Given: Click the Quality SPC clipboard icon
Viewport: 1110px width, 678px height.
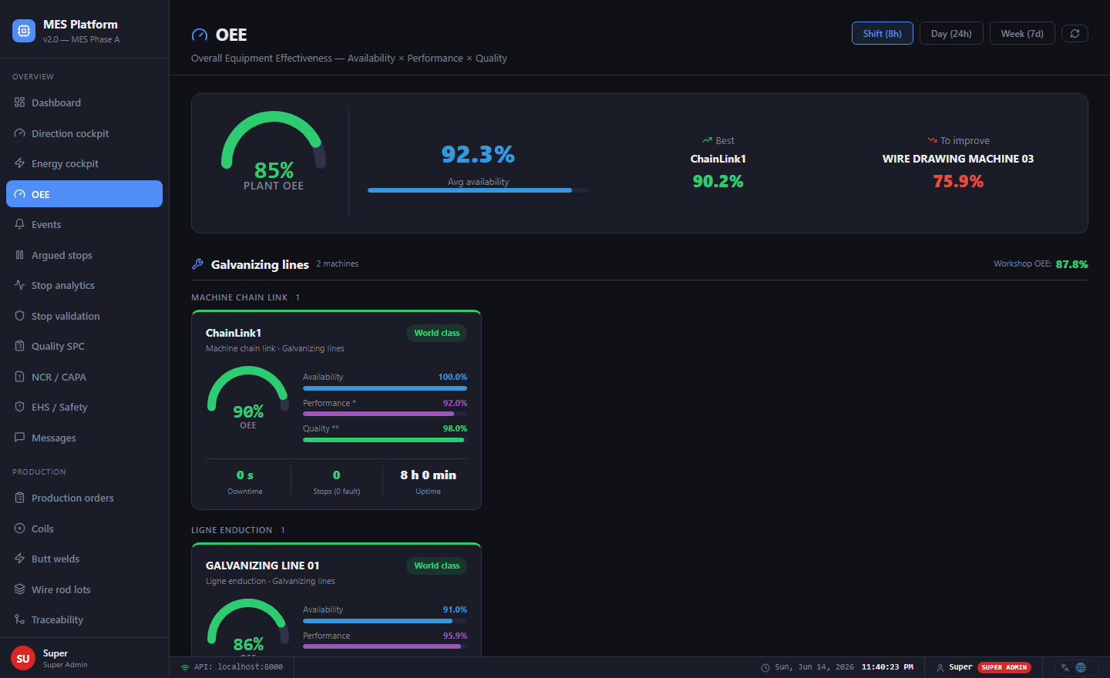Looking at the screenshot, I should pyautogui.click(x=19, y=346).
